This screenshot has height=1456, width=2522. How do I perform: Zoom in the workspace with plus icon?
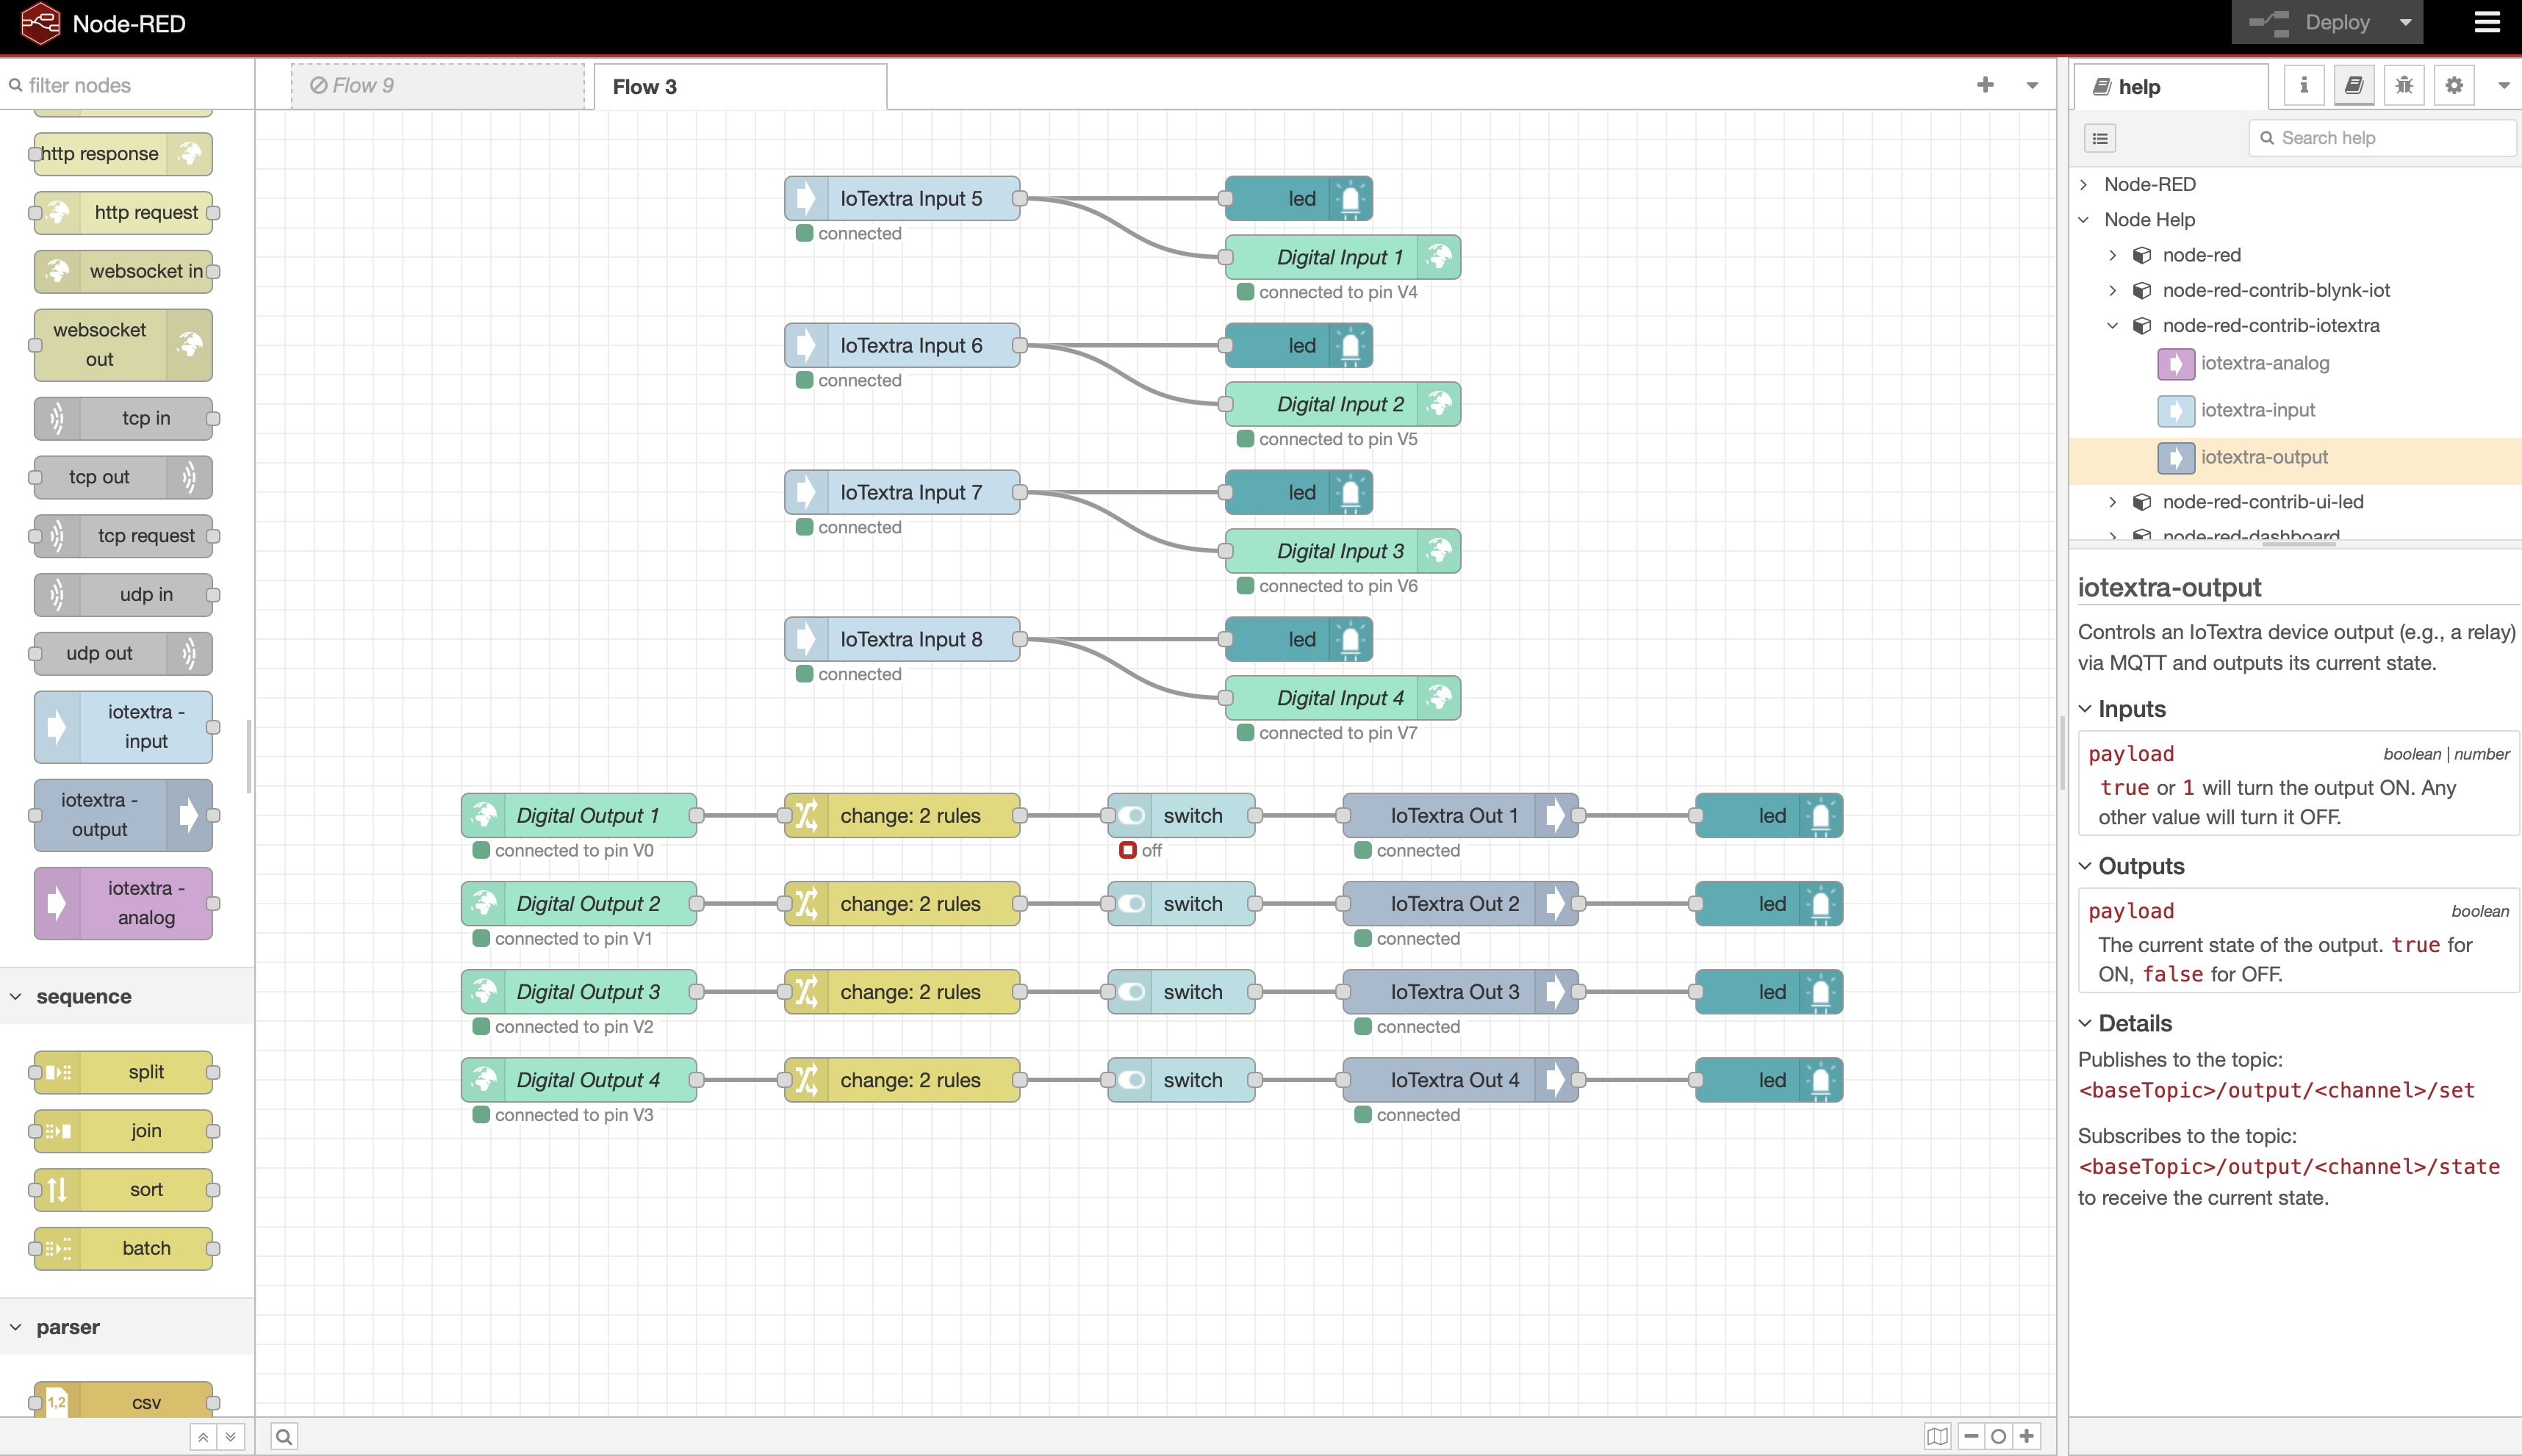tap(2026, 1437)
